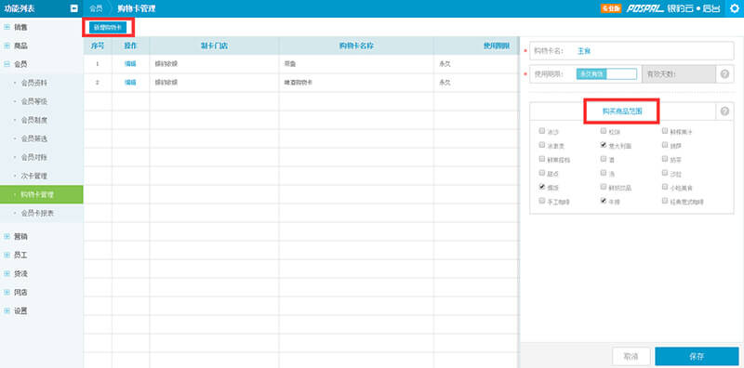Expand the 商品 section in the sidebar
The height and width of the screenshot is (368, 744).
(x=7, y=46)
